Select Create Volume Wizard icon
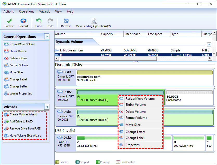Image resolution: width=217 pixels, height=165 pixels. tap(6, 114)
